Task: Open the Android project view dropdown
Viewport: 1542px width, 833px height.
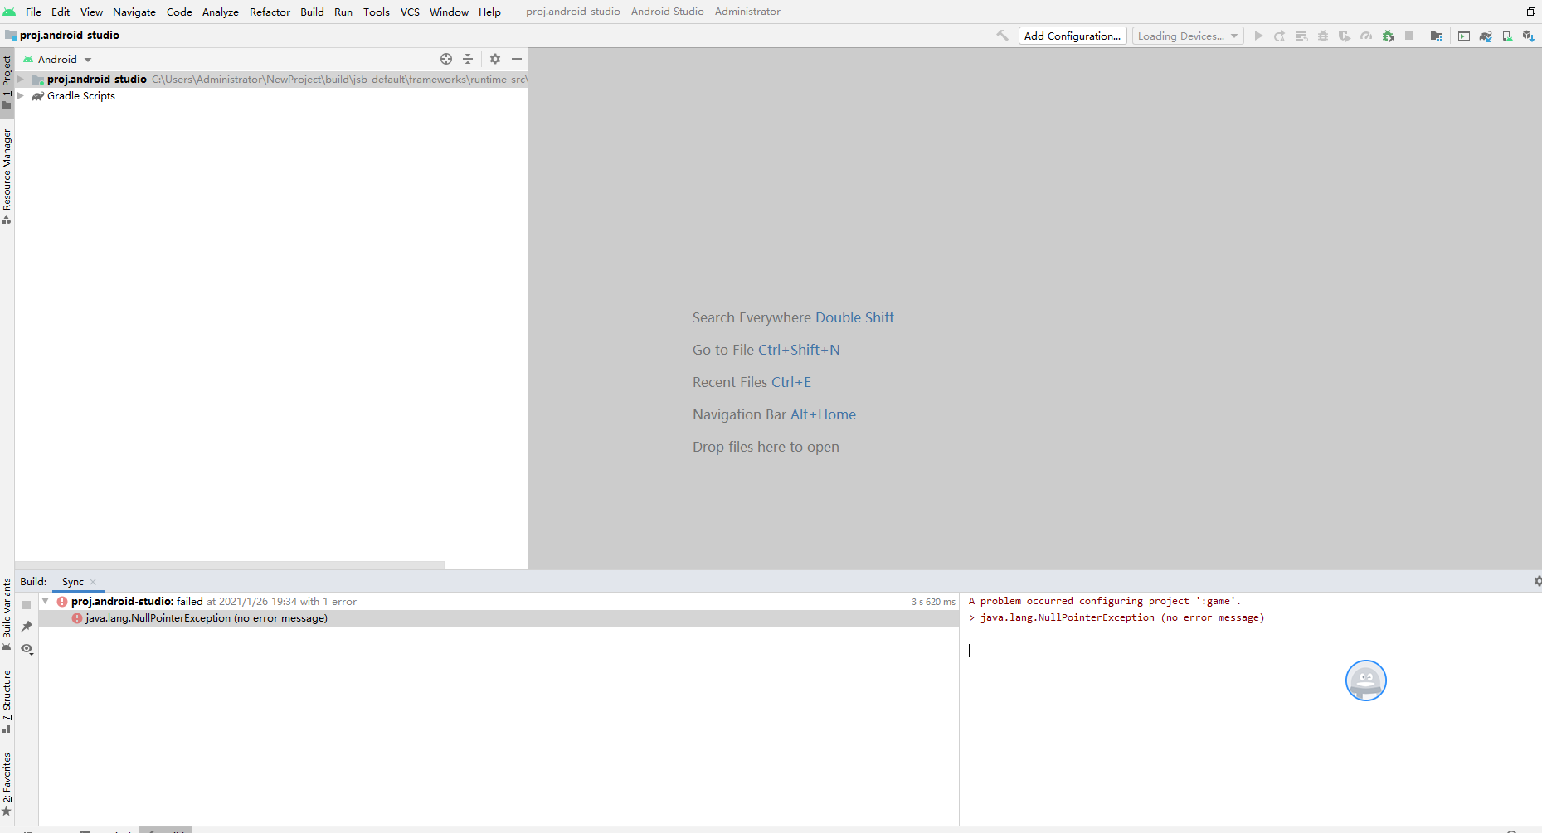Action: (57, 59)
